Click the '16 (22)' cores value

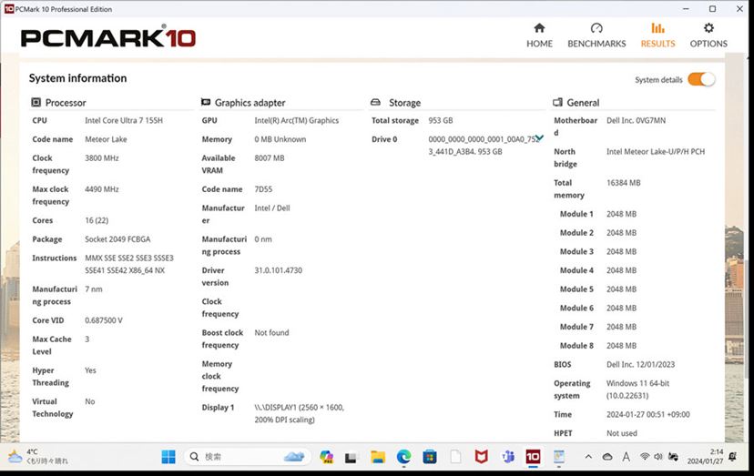97,220
